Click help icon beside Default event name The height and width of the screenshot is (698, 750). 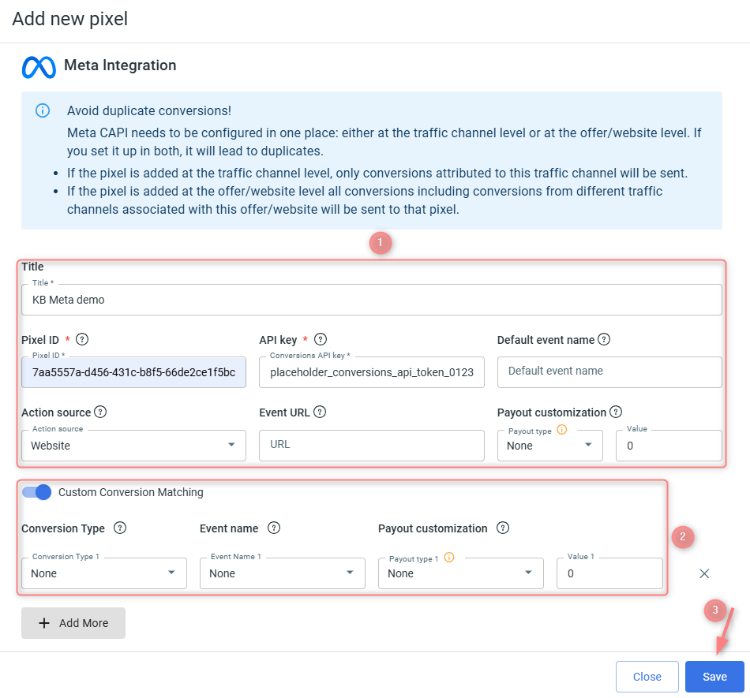click(604, 340)
